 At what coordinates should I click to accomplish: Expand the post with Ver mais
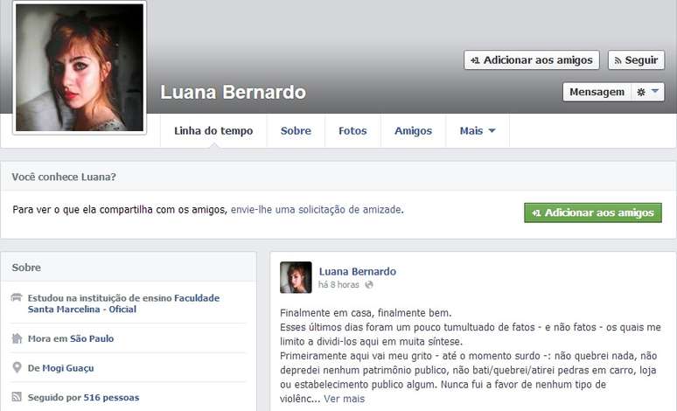point(344,399)
